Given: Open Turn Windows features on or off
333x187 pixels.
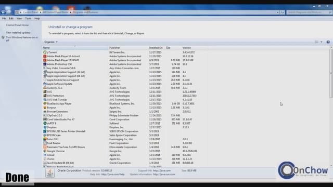Looking at the screenshot, I should (x=22, y=38).
